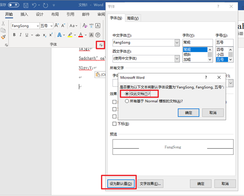Click the Phonetic Guide wén icon
244x196 pixels.
pos(91,25)
